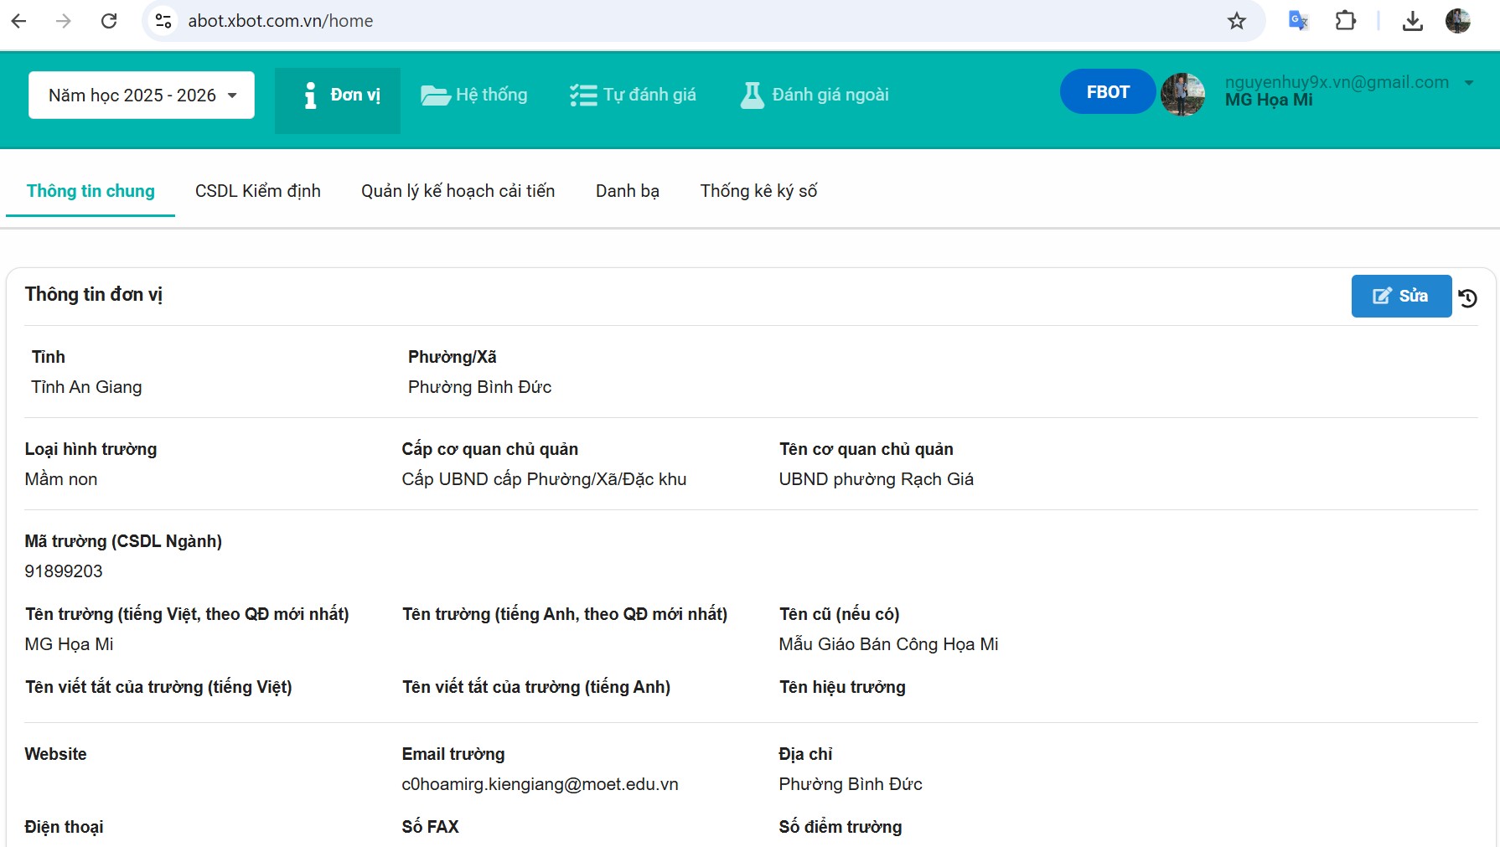Open the browser extensions puzzle icon
This screenshot has height=847, width=1500.
pyautogui.click(x=1345, y=21)
